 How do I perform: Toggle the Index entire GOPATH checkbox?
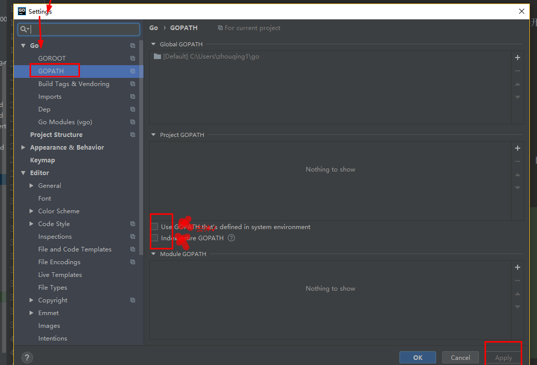(154, 238)
